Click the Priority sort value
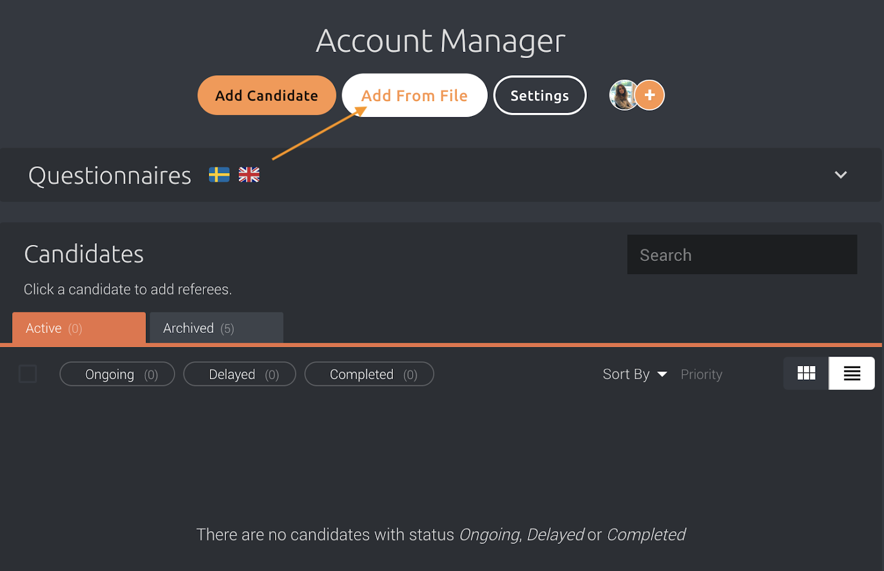This screenshot has height=571, width=884. click(x=701, y=374)
